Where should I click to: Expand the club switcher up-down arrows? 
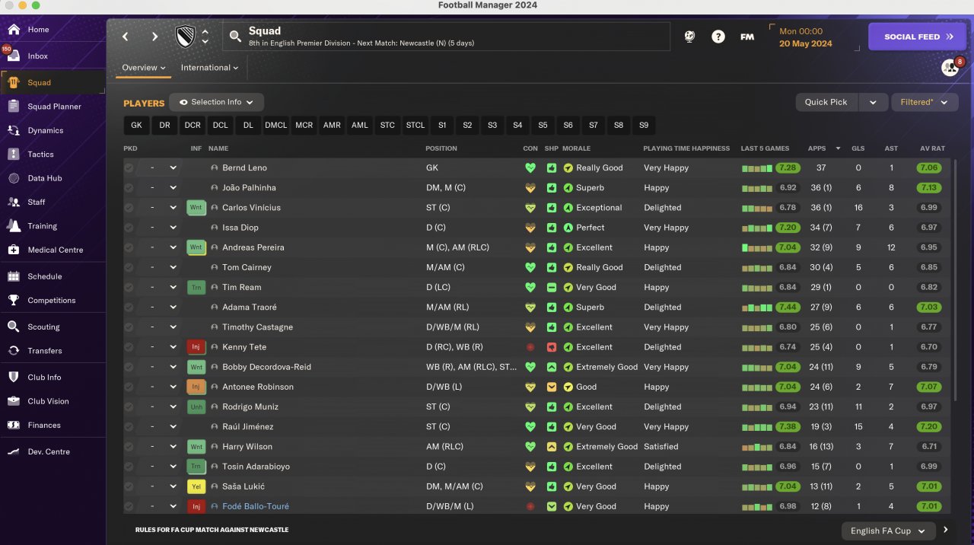(205, 37)
